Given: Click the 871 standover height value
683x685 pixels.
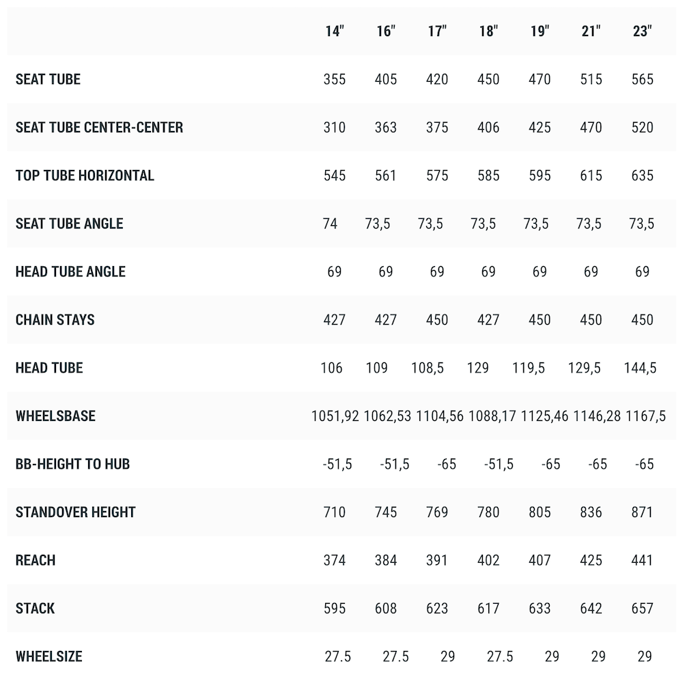Looking at the screenshot, I should [642, 512].
